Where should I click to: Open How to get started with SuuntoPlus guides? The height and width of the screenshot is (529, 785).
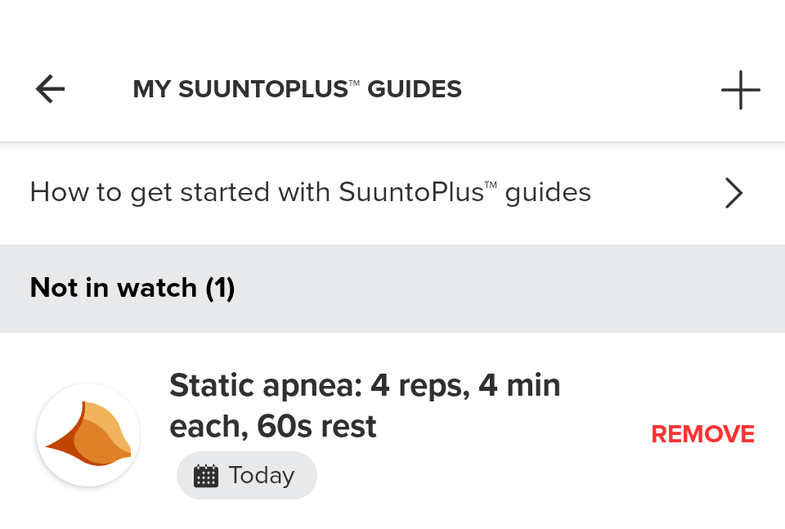pos(311,192)
